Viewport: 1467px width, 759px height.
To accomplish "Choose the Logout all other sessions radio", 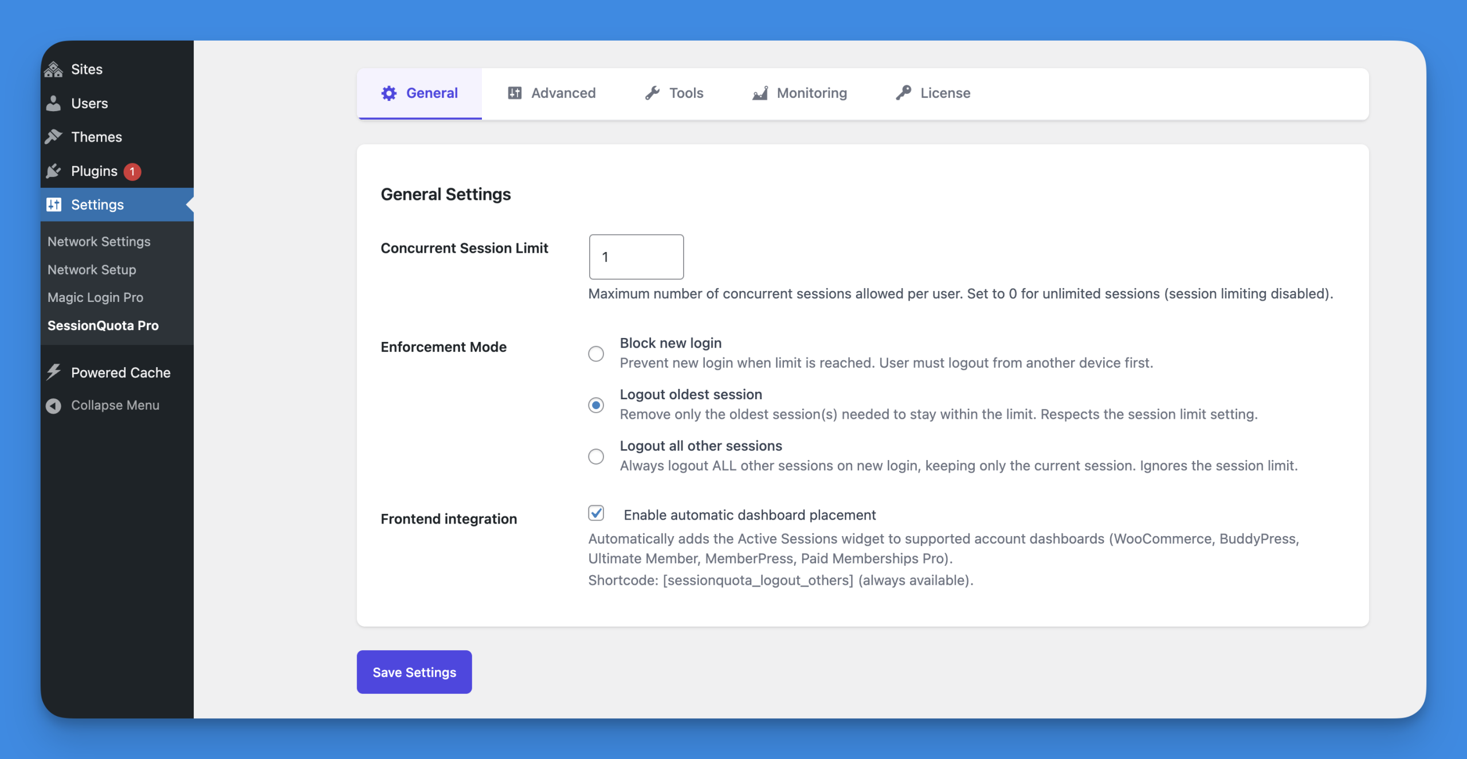I will 596,457.
